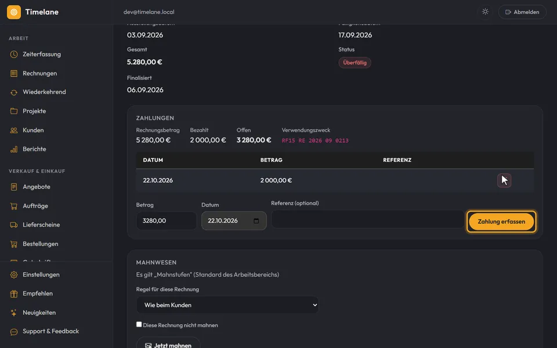The height and width of the screenshot is (348, 557).
Task: Go to Zeiterfassung in the sidebar
Action: 42,55
